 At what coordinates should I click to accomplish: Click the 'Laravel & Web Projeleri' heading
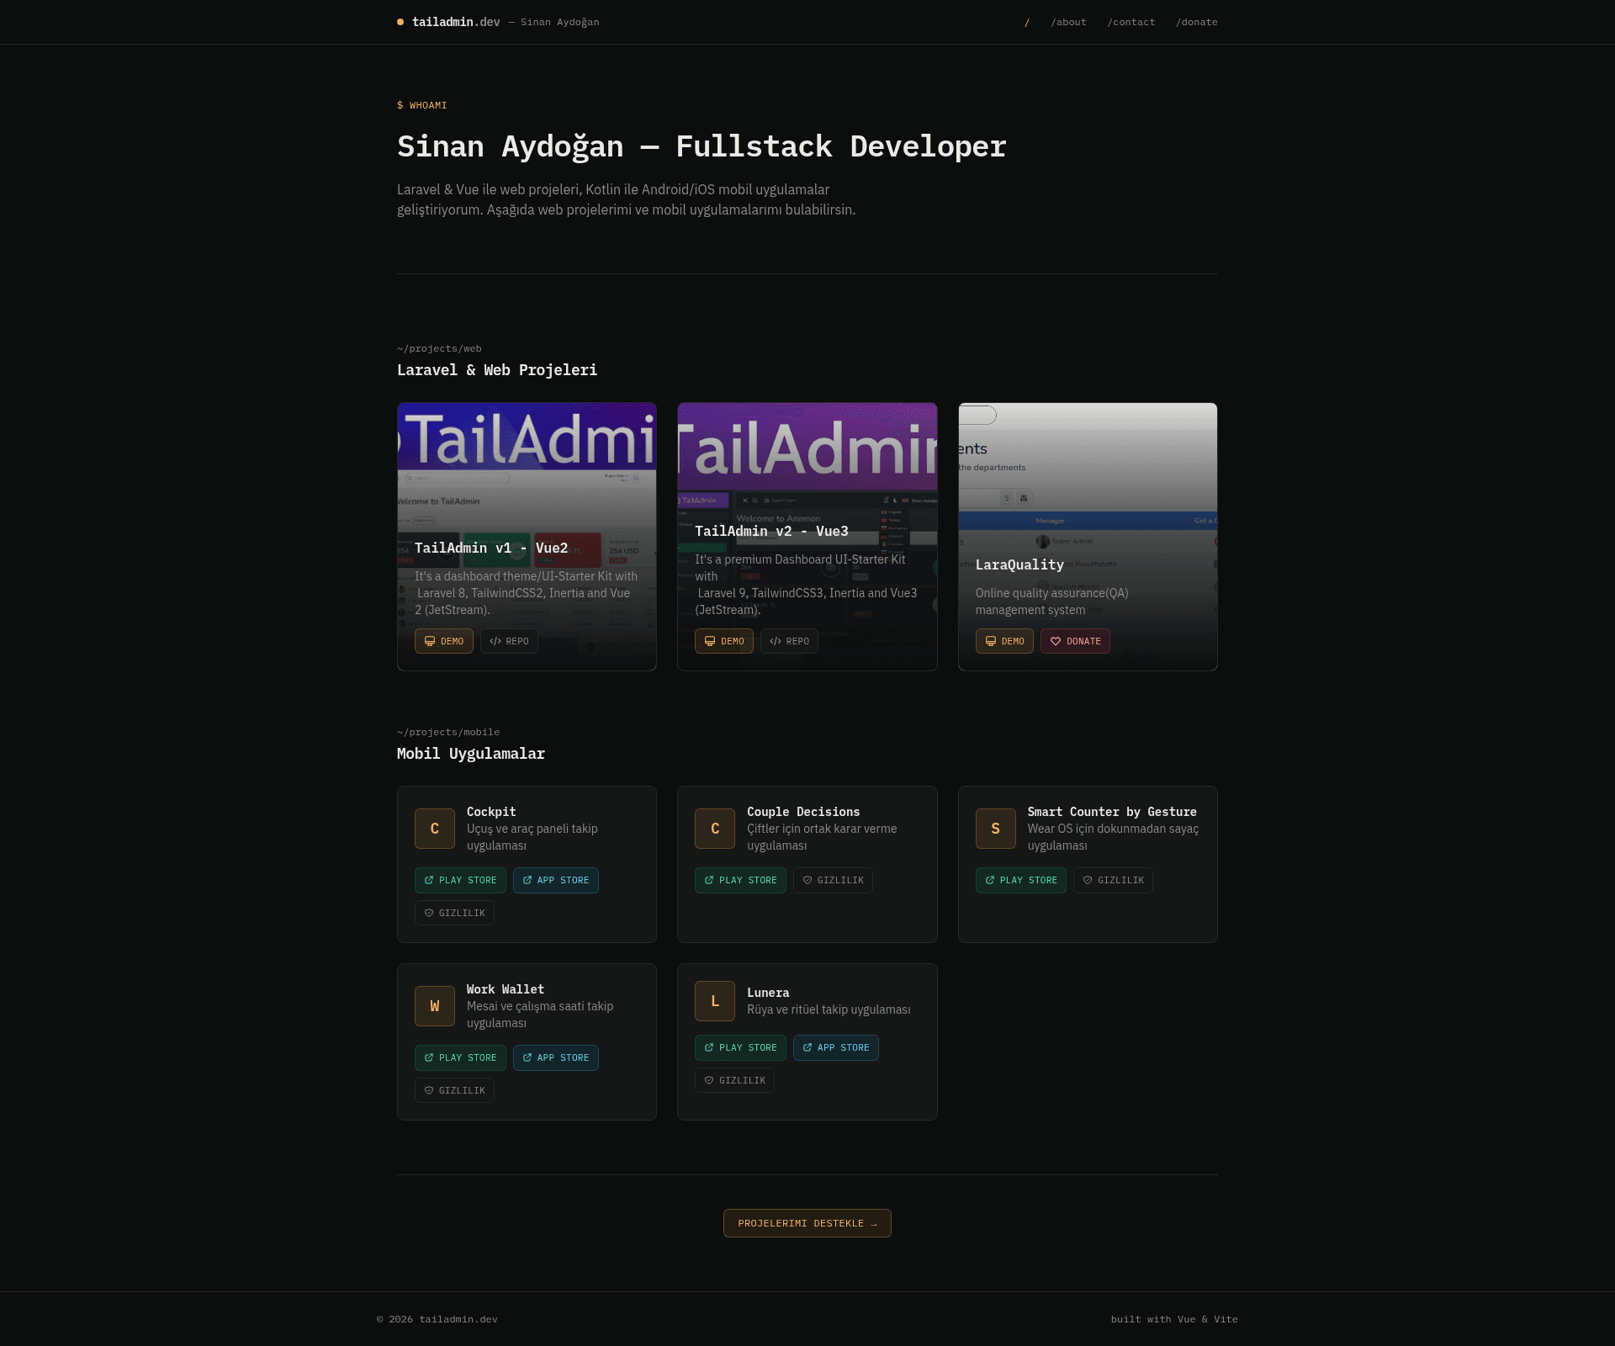tap(497, 370)
